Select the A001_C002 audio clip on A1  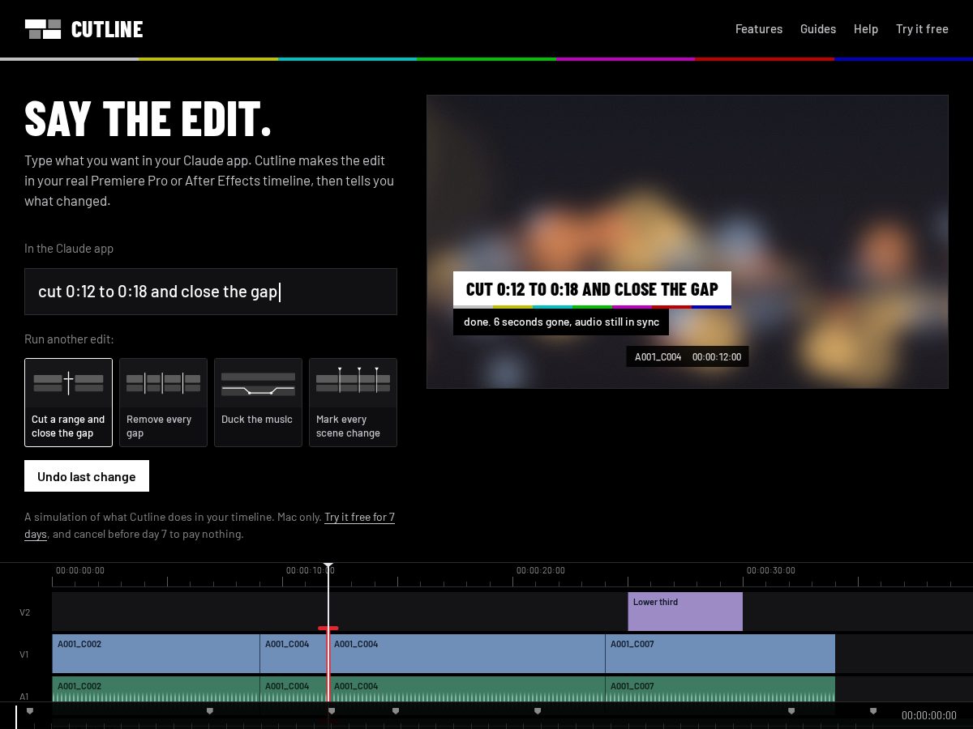(x=156, y=689)
